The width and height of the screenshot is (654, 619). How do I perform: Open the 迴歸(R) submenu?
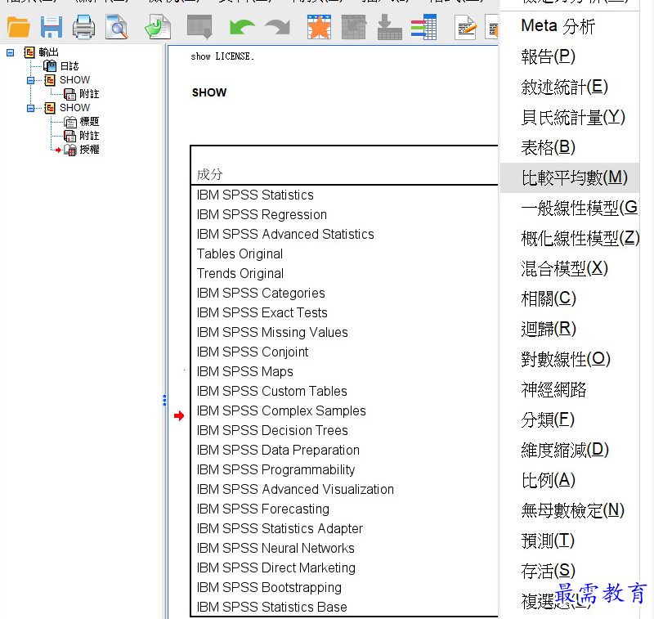click(x=570, y=329)
